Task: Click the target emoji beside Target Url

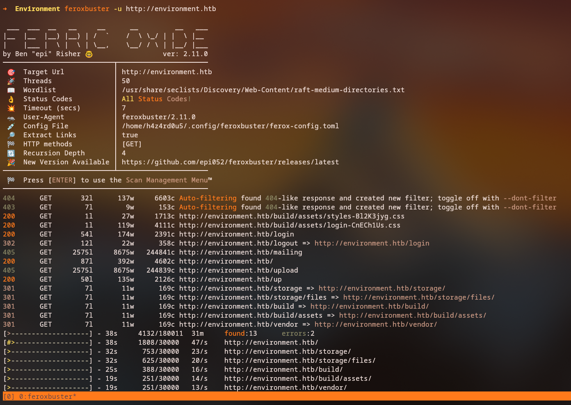Action: (x=11, y=72)
